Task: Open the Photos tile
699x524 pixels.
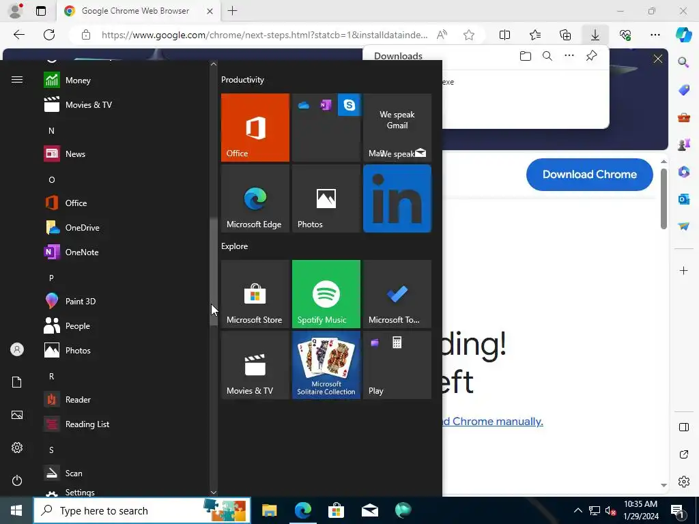Action: click(326, 199)
